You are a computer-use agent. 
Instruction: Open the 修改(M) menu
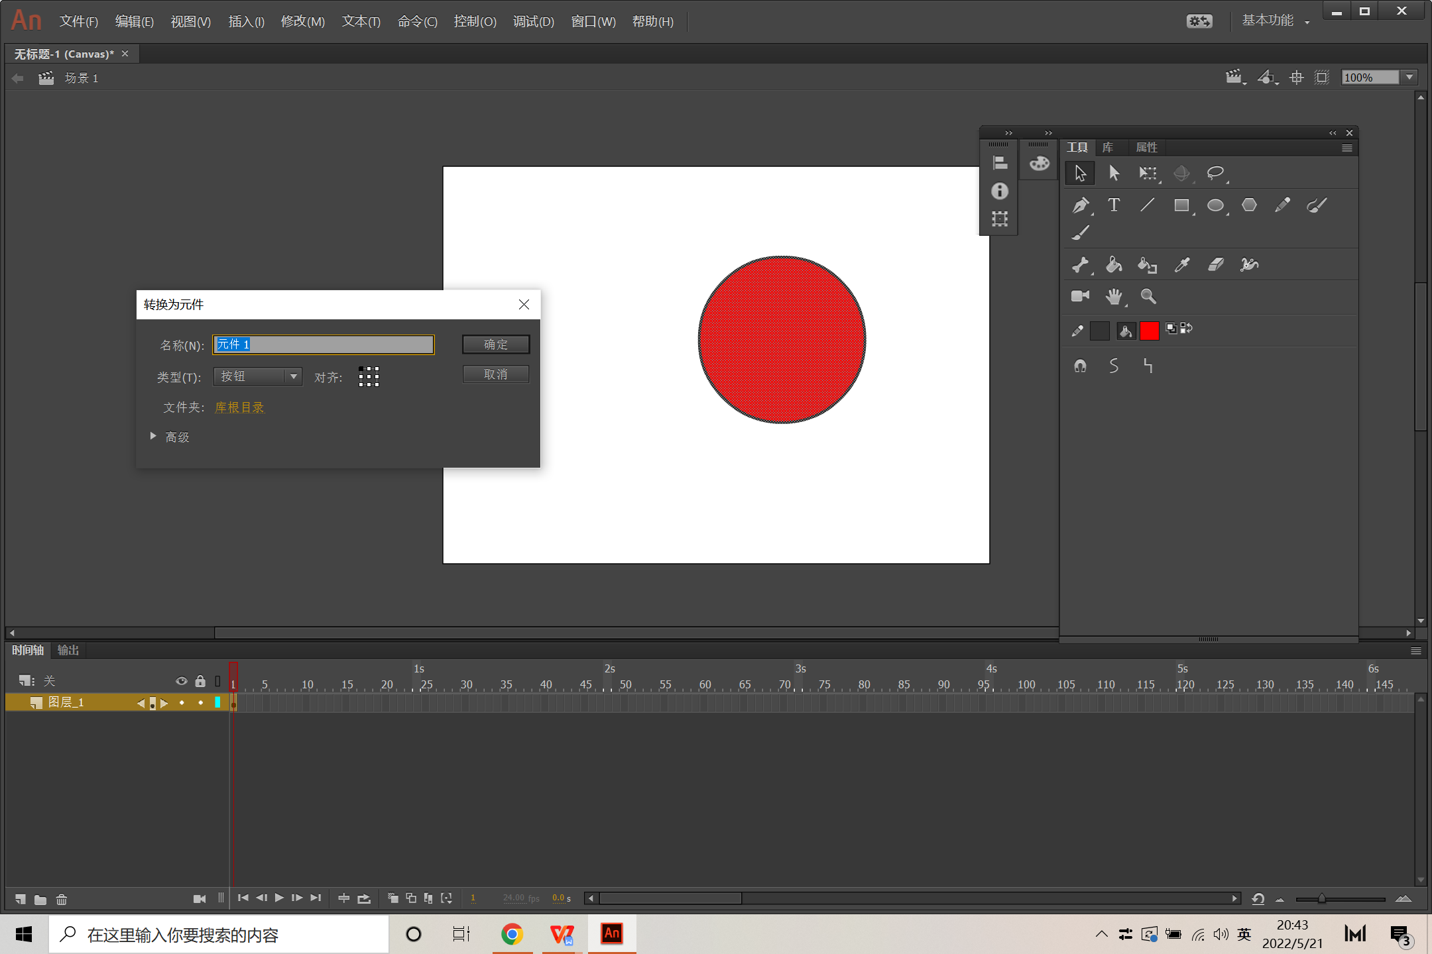[x=302, y=21]
